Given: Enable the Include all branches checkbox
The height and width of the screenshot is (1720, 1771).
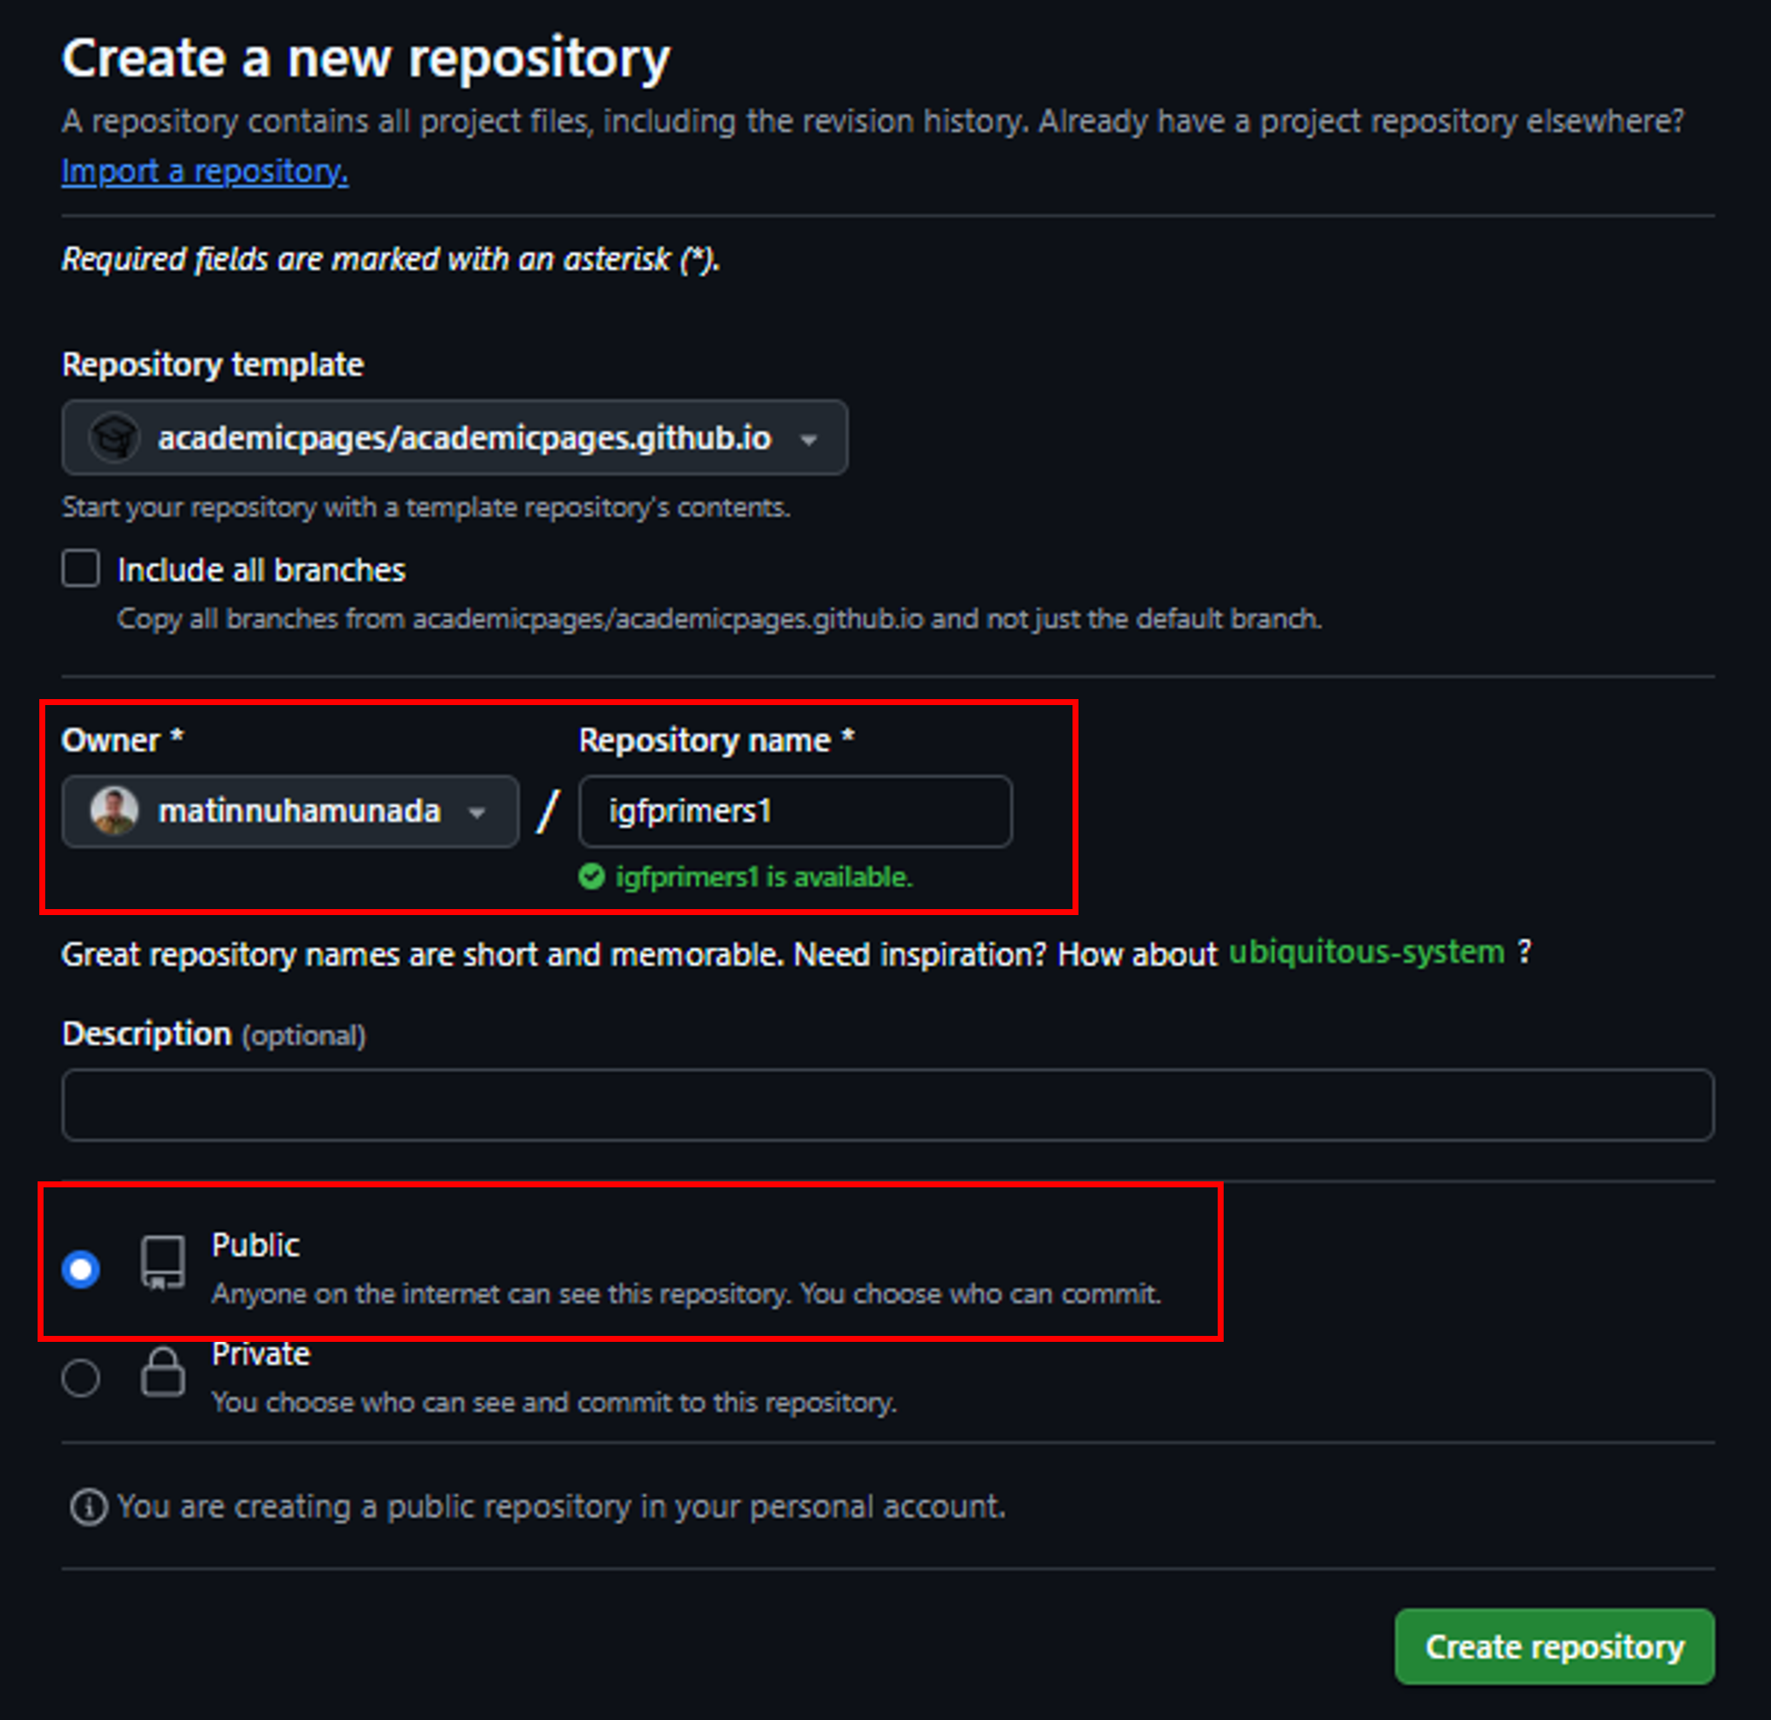Looking at the screenshot, I should pos(80,568).
